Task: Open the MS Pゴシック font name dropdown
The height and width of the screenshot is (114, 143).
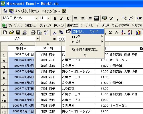Action: coord(37,18)
